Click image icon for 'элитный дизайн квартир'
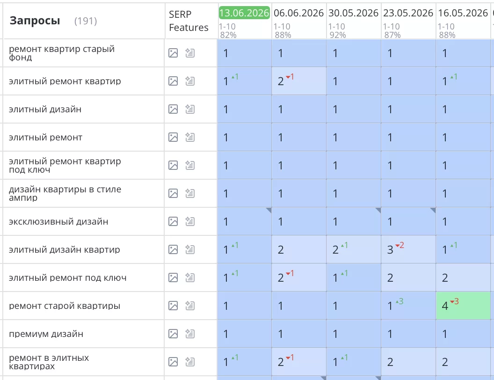The width and height of the screenshot is (494, 380). point(173,249)
